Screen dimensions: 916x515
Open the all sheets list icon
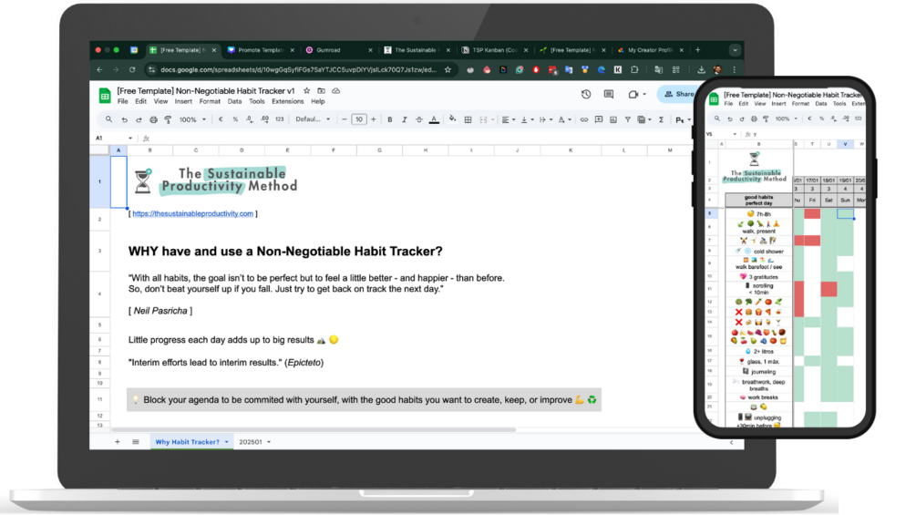point(136,442)
